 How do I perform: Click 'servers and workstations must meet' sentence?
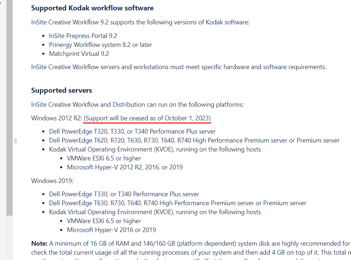(x=179, y=67)
